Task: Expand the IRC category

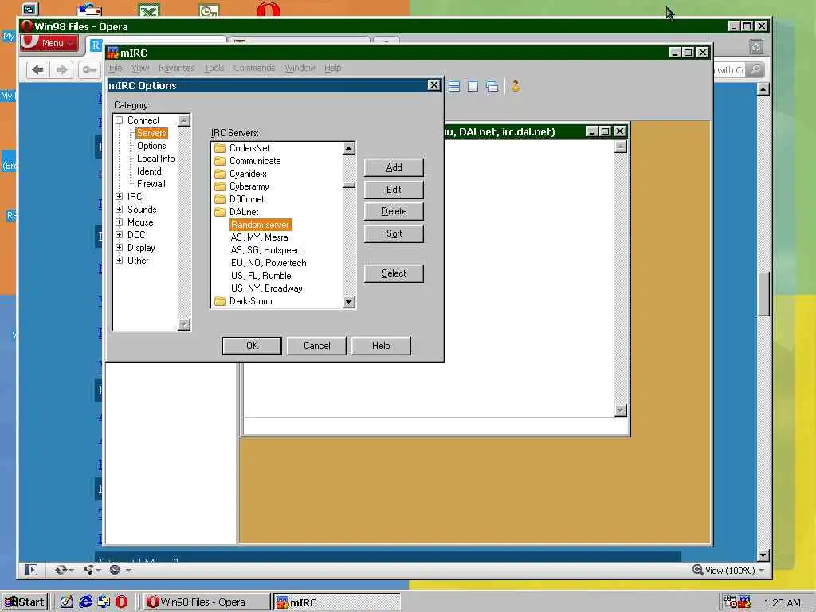Action: 120,197
